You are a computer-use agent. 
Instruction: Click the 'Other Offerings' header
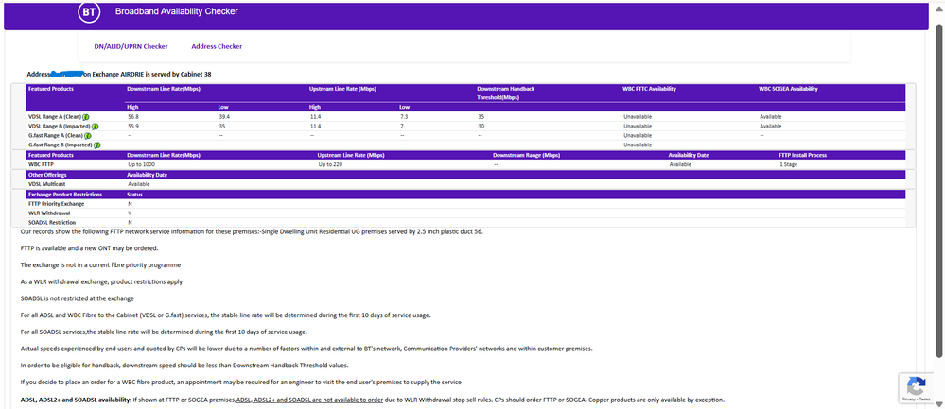pos(47,175)
